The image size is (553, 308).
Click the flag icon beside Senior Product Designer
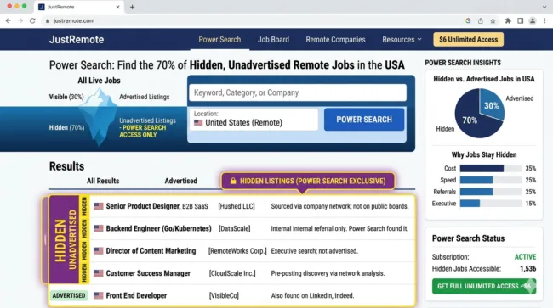99,206
